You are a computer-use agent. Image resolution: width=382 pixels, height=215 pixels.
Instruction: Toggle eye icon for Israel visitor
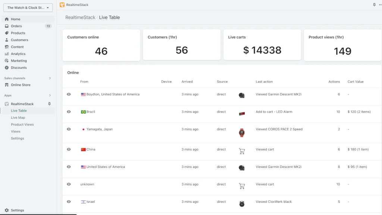69,202
